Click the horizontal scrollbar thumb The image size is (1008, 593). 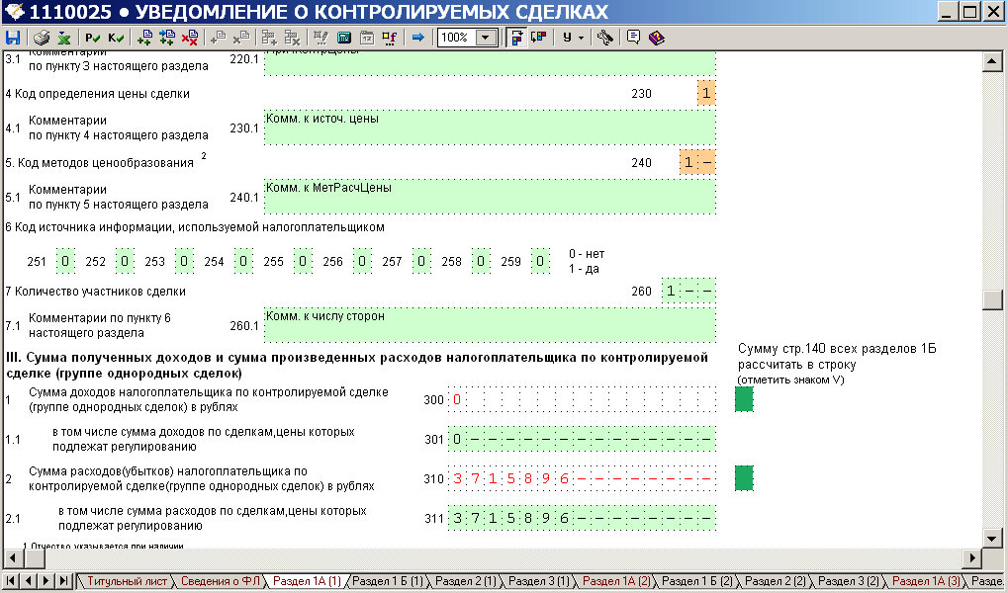(x=34, y=558)
